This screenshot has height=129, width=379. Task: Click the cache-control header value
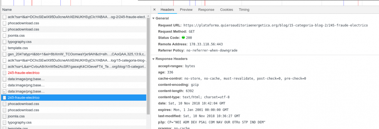click(x=245, y=78)
